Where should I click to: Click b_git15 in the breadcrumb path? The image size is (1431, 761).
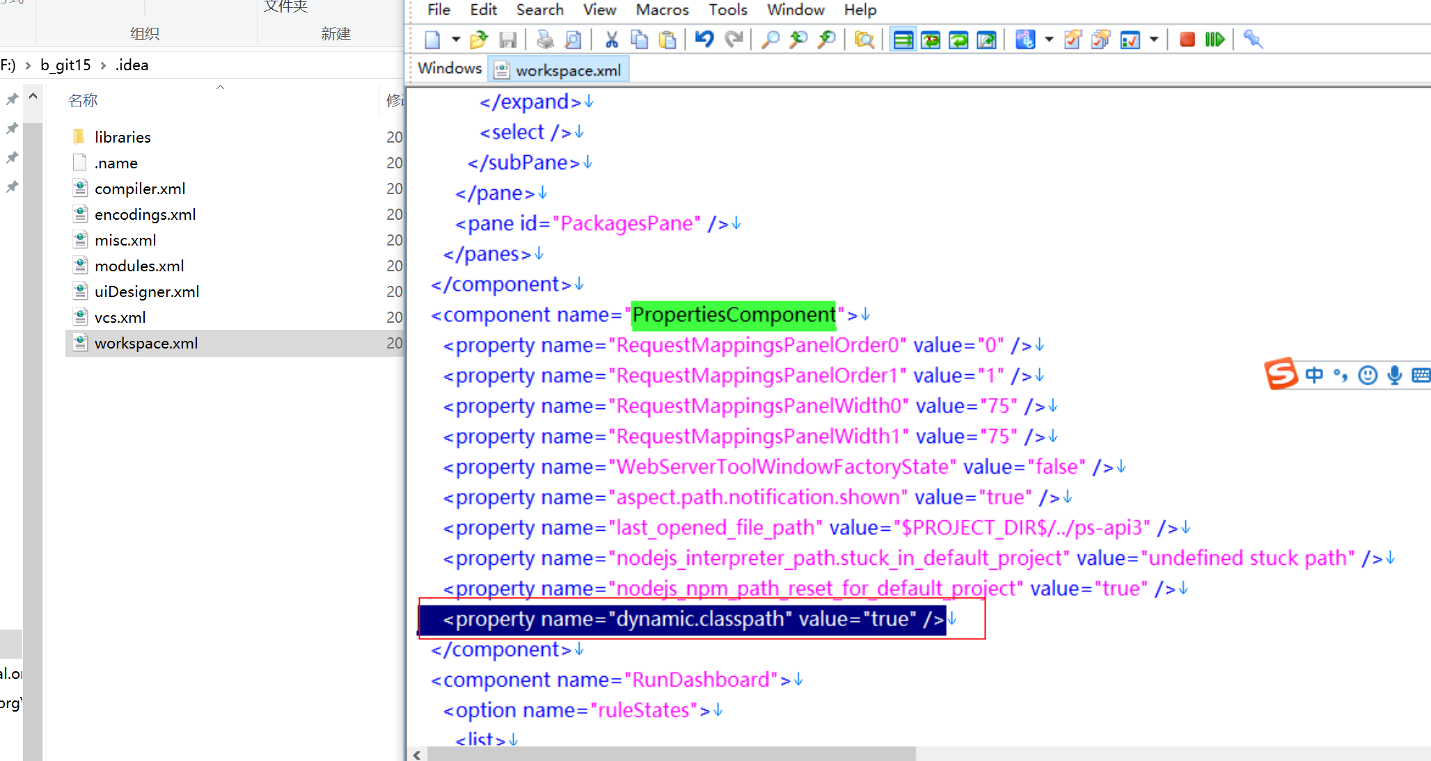click(x=65, y=65)
